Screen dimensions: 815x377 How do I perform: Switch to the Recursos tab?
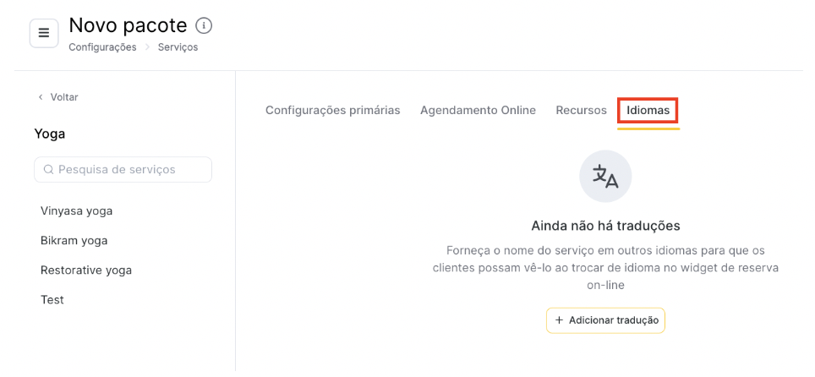coord(581,110)
